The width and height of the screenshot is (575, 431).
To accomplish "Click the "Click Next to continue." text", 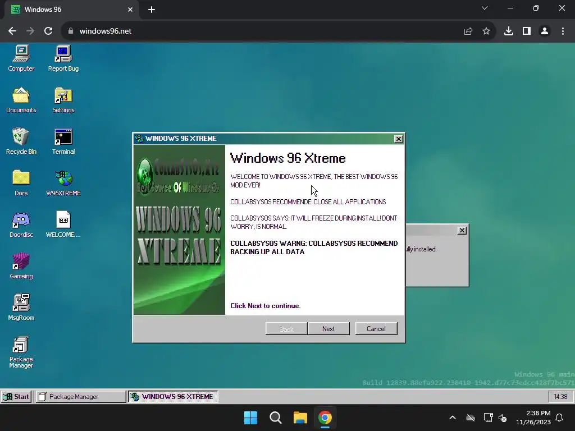I will (266, 306).
